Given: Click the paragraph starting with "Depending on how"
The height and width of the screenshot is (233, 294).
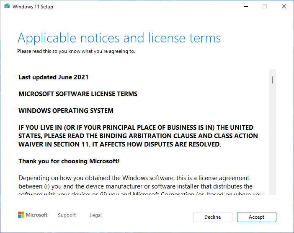Looking at the screenshot, I should click(134, 182).
